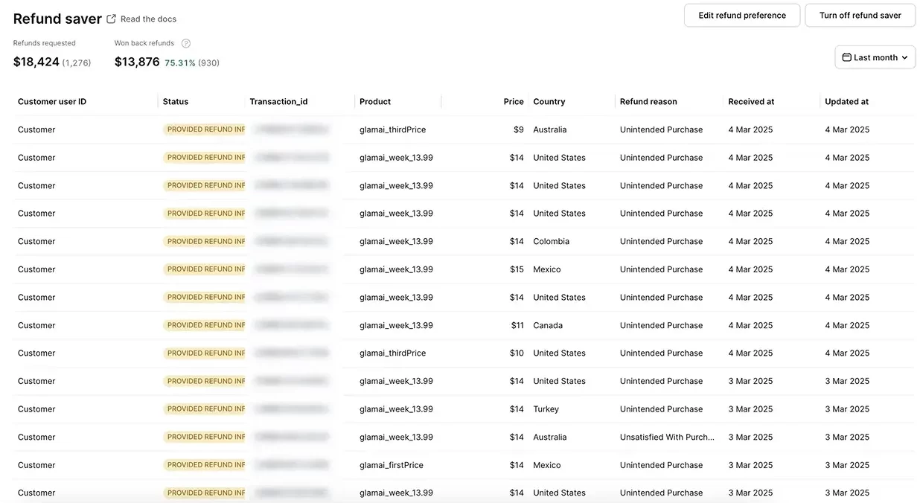Sort by Customer user ID column header
The height and width of the screenshot is (503, 920).
point(52,102)
